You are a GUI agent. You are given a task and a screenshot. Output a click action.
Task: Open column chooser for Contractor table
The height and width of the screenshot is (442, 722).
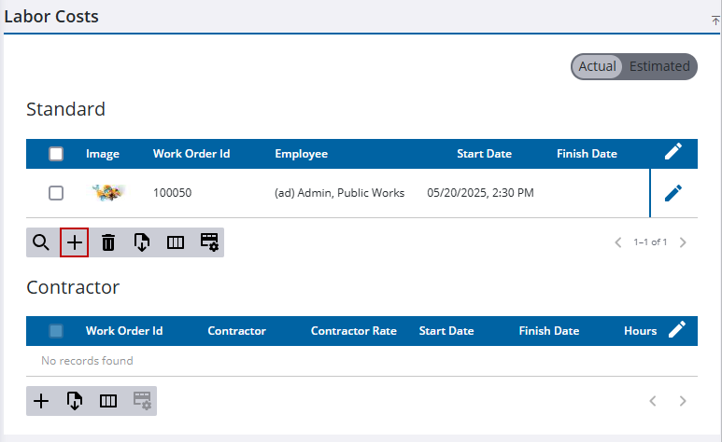click(x=108, y=401)
